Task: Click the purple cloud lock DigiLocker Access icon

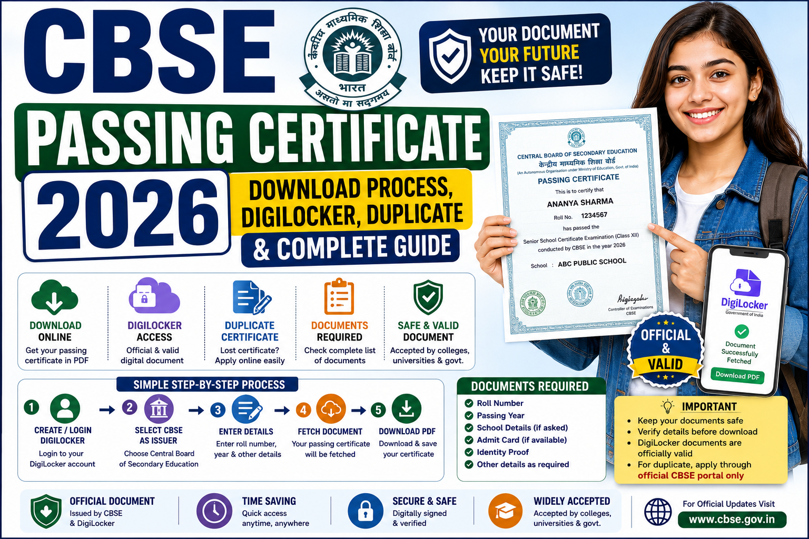Action: (x=154, y=296)
